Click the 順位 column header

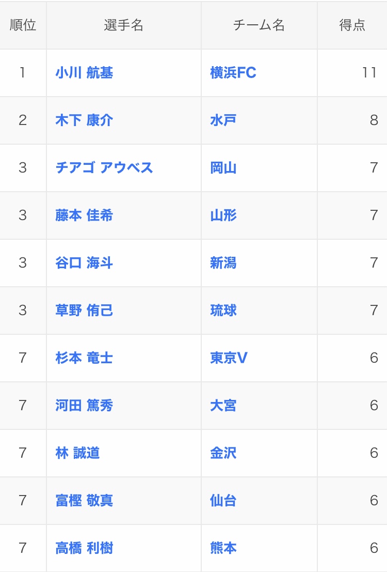click(x=23, y=25)
